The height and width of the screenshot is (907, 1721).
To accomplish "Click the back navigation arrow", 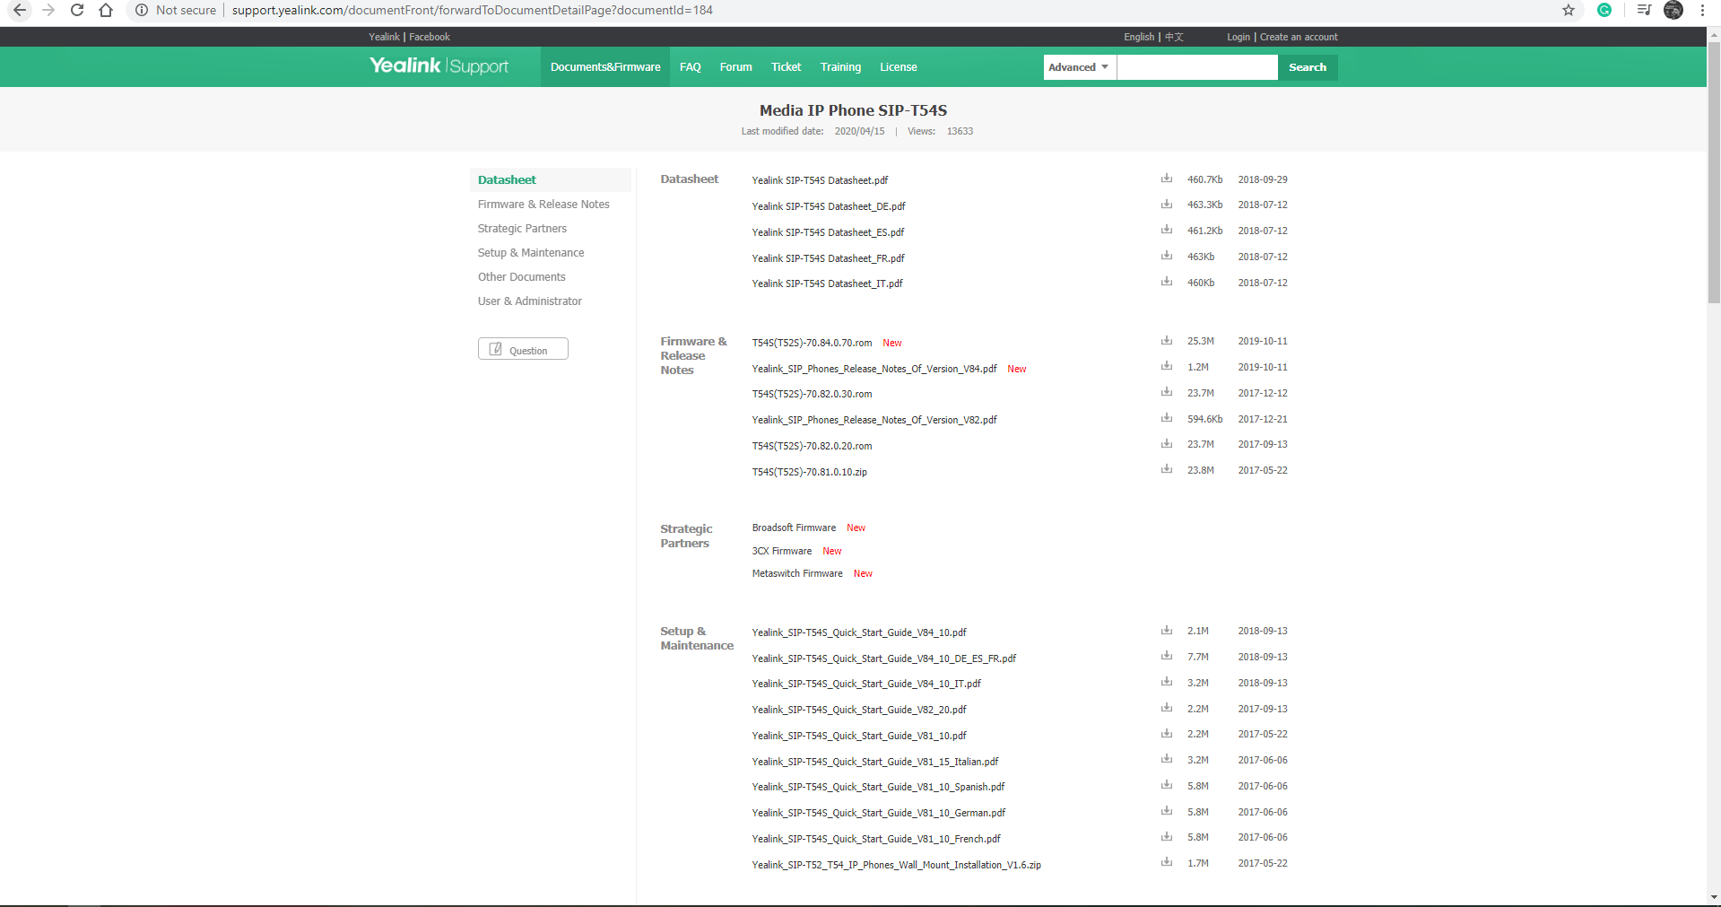I will tap(20, 10).
